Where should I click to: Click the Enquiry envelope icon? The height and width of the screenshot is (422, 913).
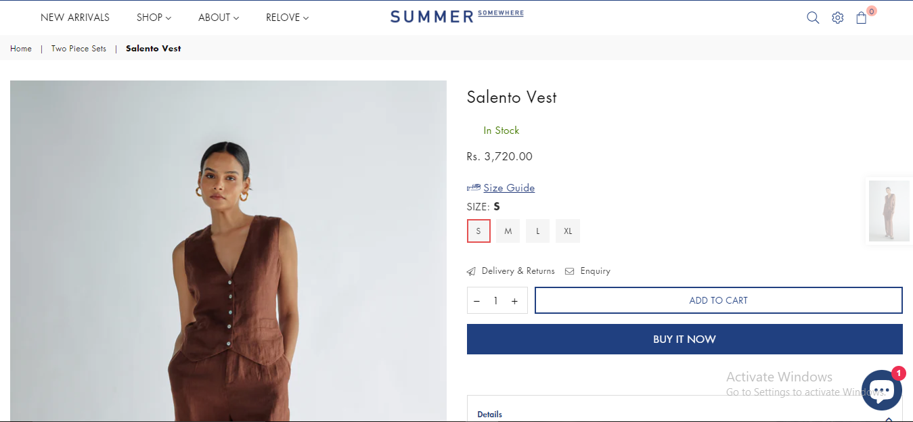(x=570, y=271)
